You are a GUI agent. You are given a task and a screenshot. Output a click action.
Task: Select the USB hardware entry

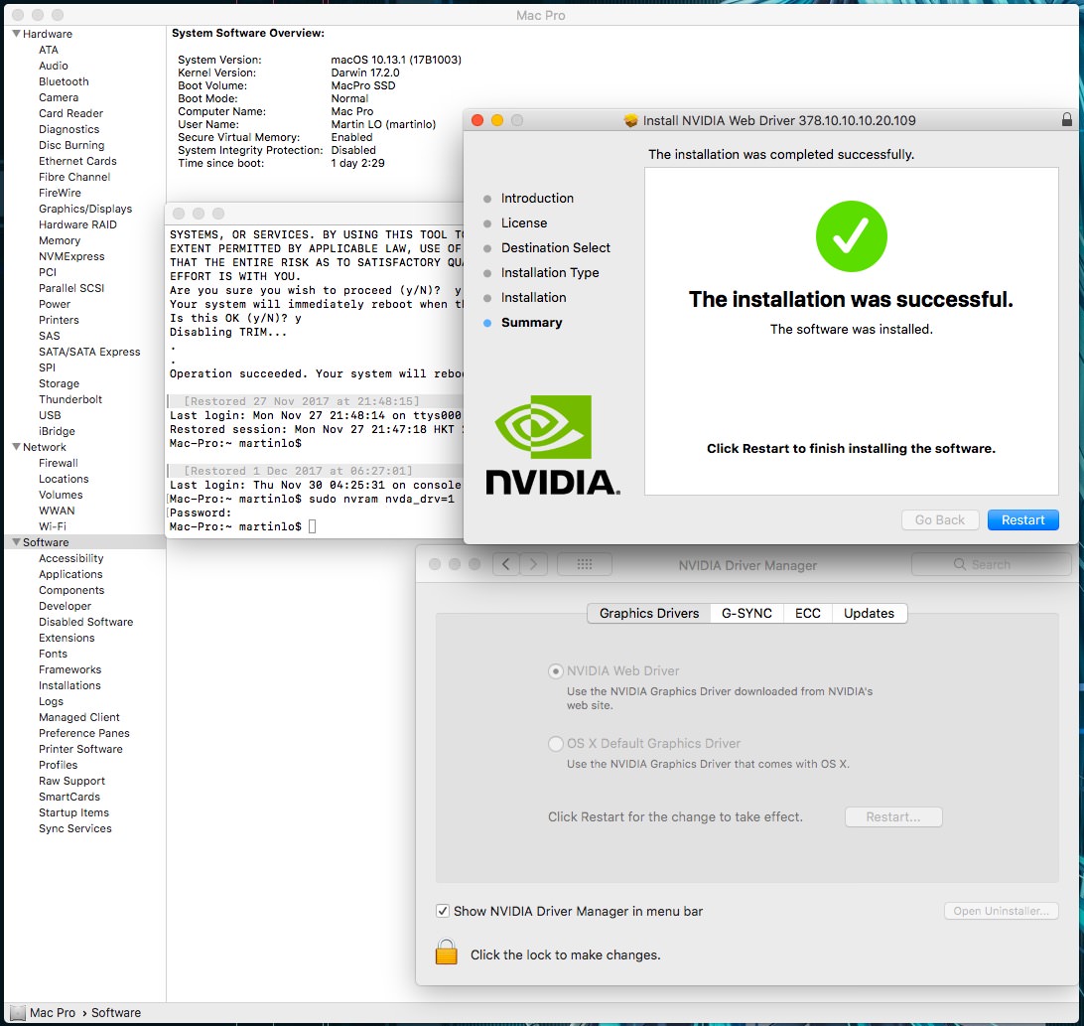point(50,415)
